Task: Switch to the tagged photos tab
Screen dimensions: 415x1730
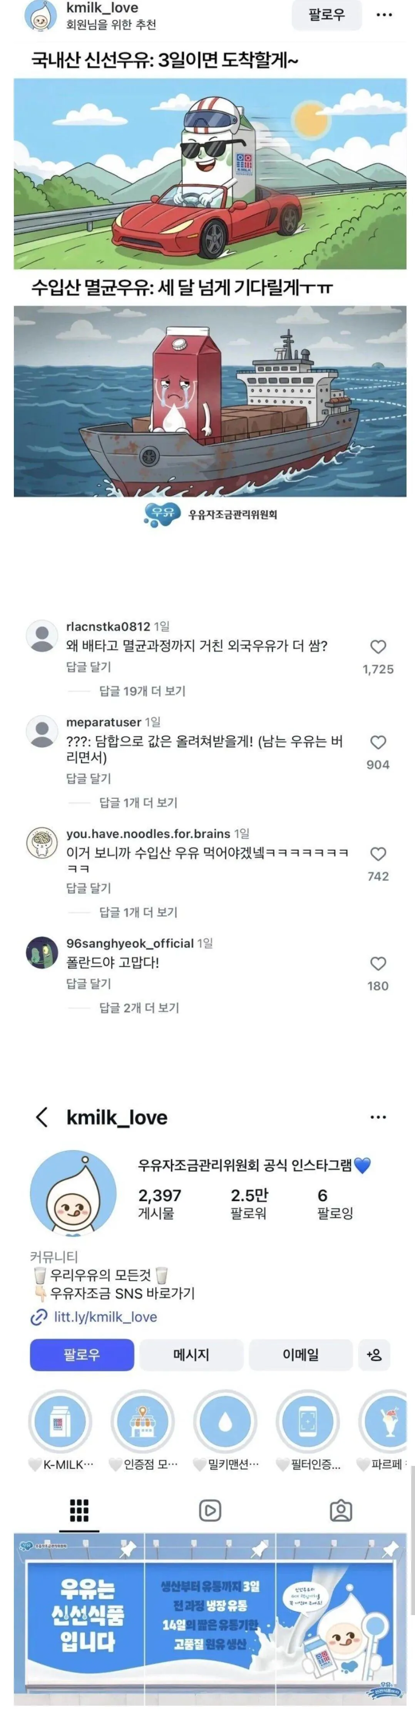Action: (x=341, y=1512)
